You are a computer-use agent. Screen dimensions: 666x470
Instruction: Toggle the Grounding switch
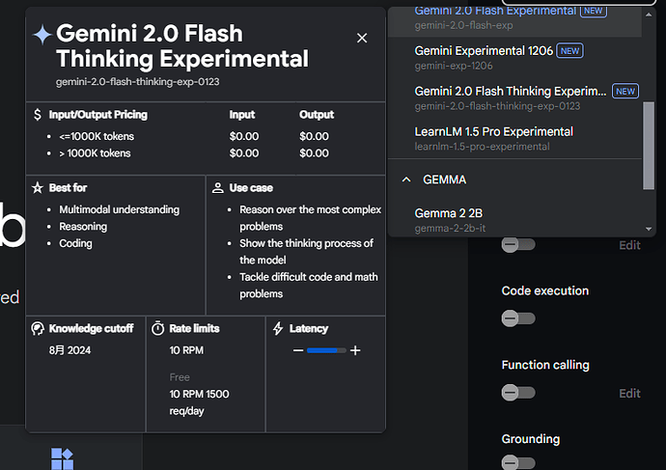coord(518,462)
